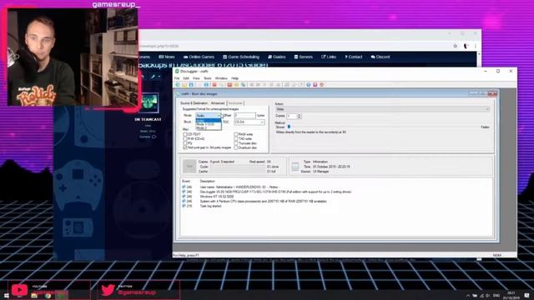Viewport: 534px width, 300px height.
Task: Click the taskbar clock and date
Action: coord(511,295)
